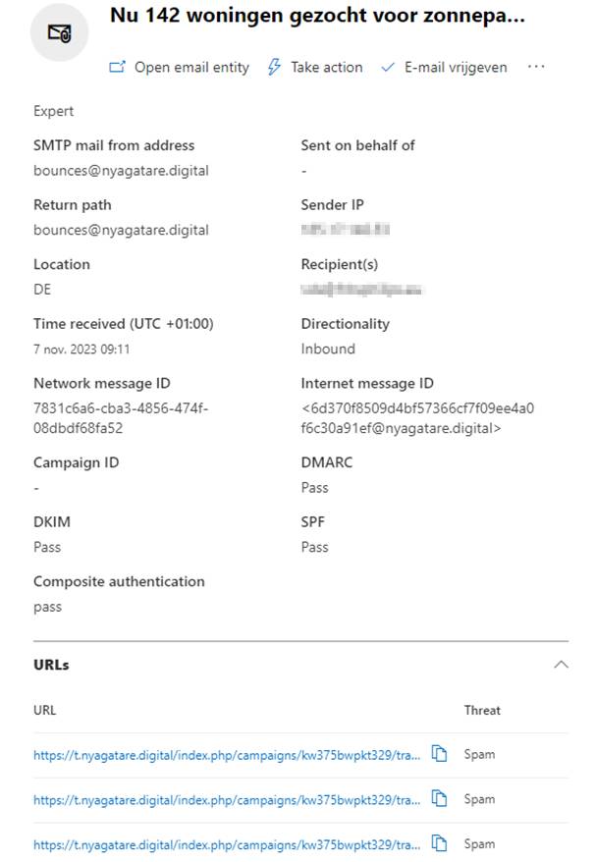The image size is (595, 862).
Task: Open the third nyagatare.digital URL link
Action: pyautogui.click(x=228, y=843)
